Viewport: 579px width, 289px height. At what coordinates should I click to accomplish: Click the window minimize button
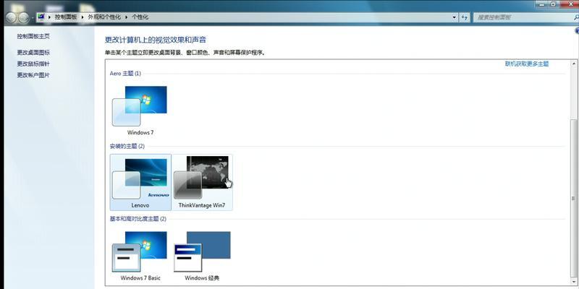[x=541, y=4]
